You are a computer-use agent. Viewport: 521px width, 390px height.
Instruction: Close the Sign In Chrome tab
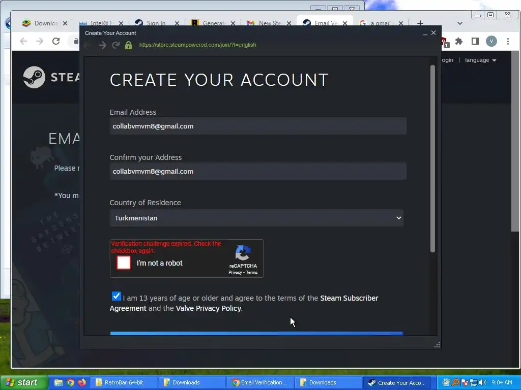tap(177, 23)
